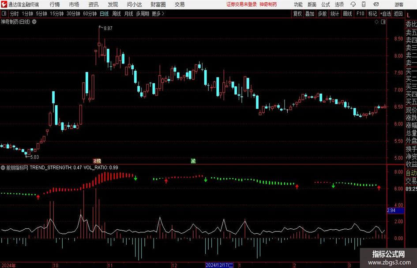Click the red L label on right panel

point(409,16)
